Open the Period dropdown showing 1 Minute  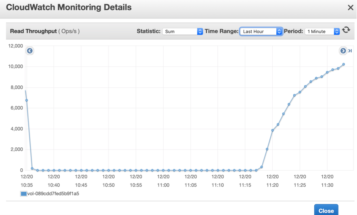click(322, 31)
